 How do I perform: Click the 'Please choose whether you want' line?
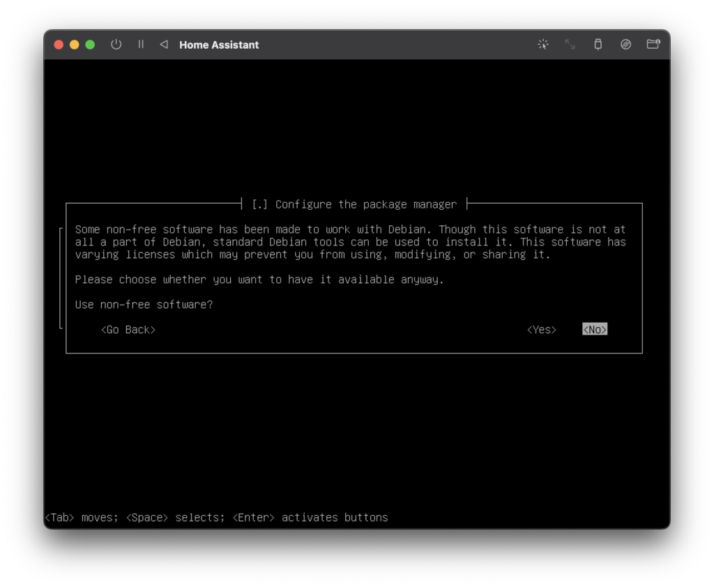coord(259,280)
